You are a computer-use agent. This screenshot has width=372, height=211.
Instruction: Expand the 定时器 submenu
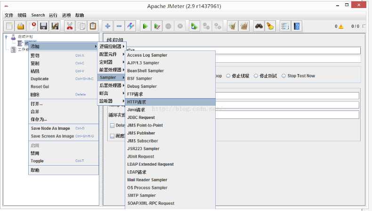point(112,62)
